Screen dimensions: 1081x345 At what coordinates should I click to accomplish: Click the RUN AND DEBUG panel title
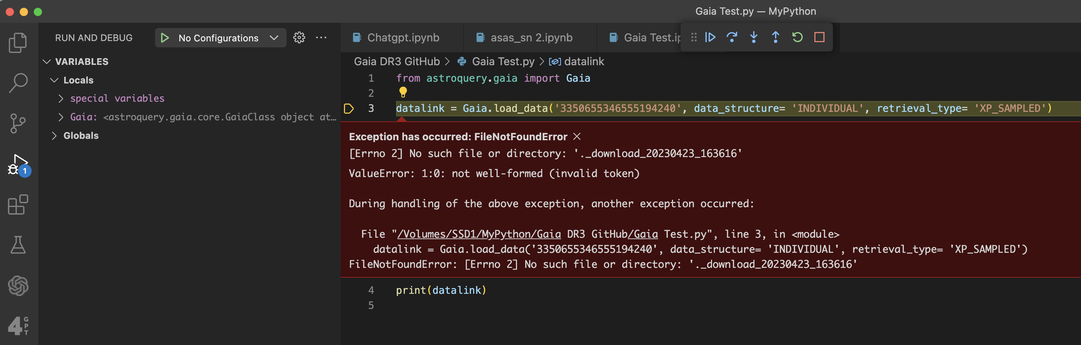94,38
